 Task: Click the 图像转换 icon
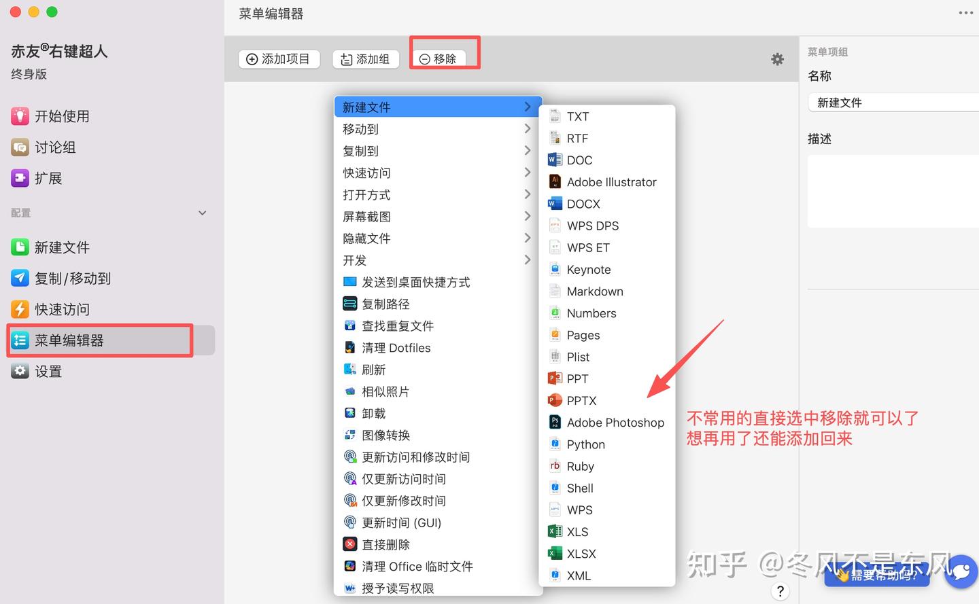[x=350, y=435]
